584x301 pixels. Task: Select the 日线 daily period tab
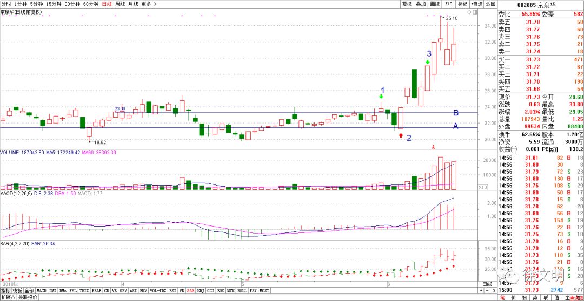(x=107, y=4)
